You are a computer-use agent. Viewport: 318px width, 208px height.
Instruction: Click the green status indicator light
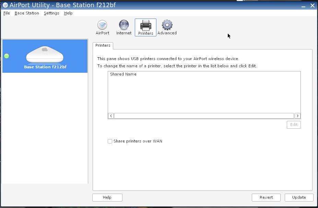pyautogui.click(x=7, y=56)
